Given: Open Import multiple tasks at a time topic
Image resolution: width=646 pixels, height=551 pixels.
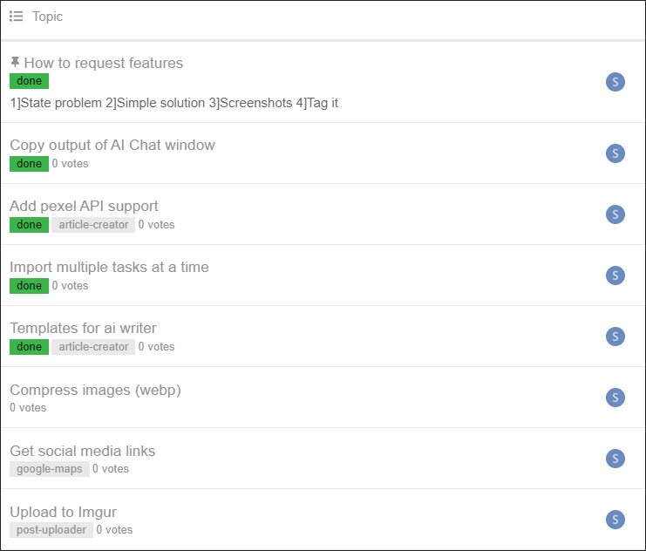Looking at the screenshot, I should tap(109, 267).
